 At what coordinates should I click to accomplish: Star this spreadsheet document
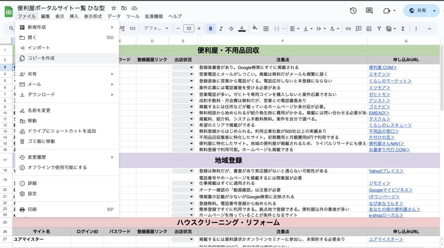click(114, 8)
